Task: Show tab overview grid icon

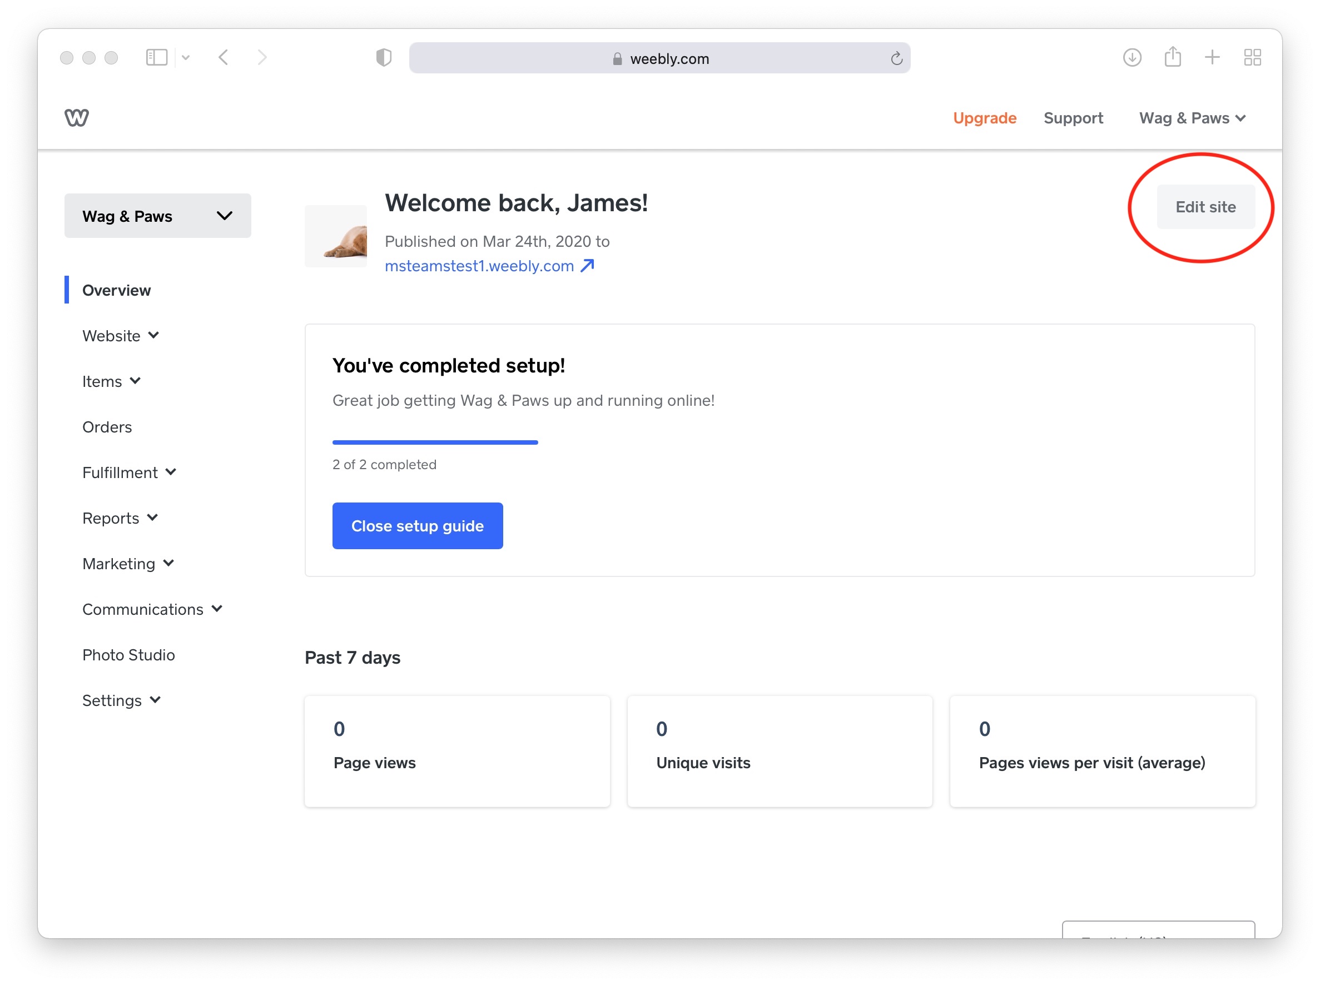Action: (1252, 57)
